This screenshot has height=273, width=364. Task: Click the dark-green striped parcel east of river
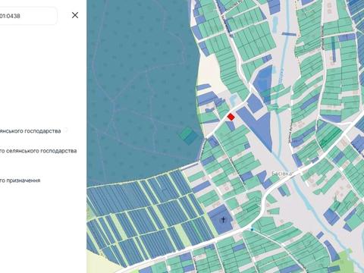click(330, 136)
